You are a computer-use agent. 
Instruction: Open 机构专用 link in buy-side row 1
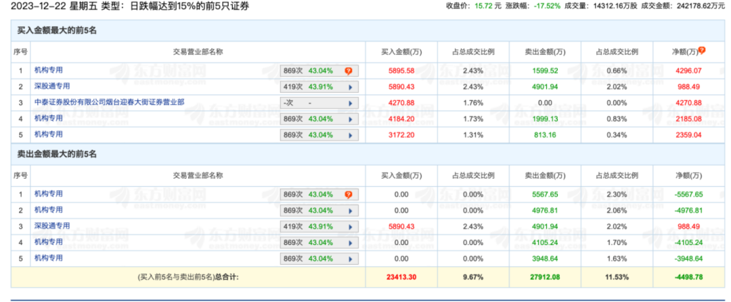coord(48,70)
